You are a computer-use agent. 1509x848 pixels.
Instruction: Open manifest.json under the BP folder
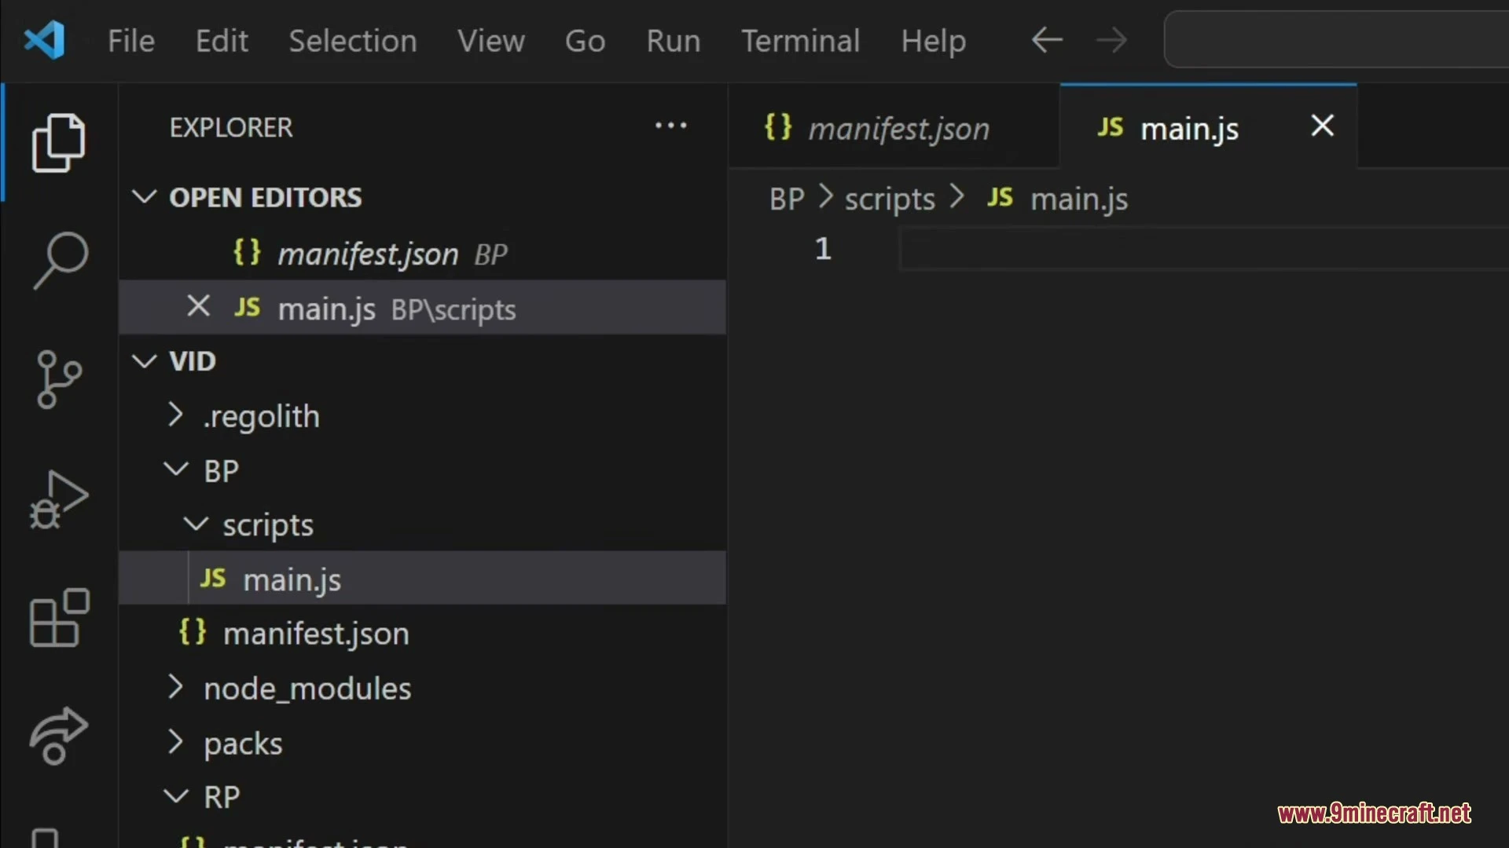(x=422, y=632)
